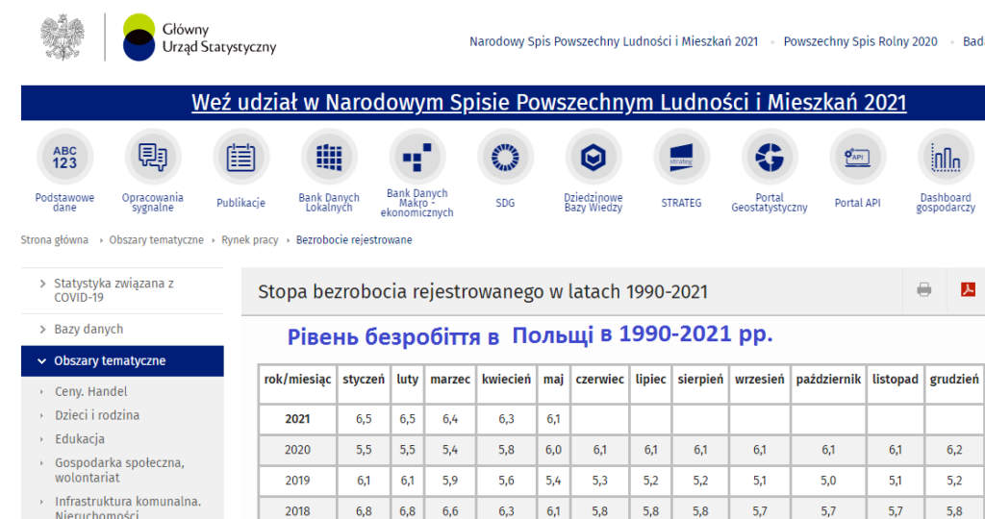This screenshot has width=985, height=519.
Task: Open the Opracowania sygnalne icon
Action: pos(153,157)
